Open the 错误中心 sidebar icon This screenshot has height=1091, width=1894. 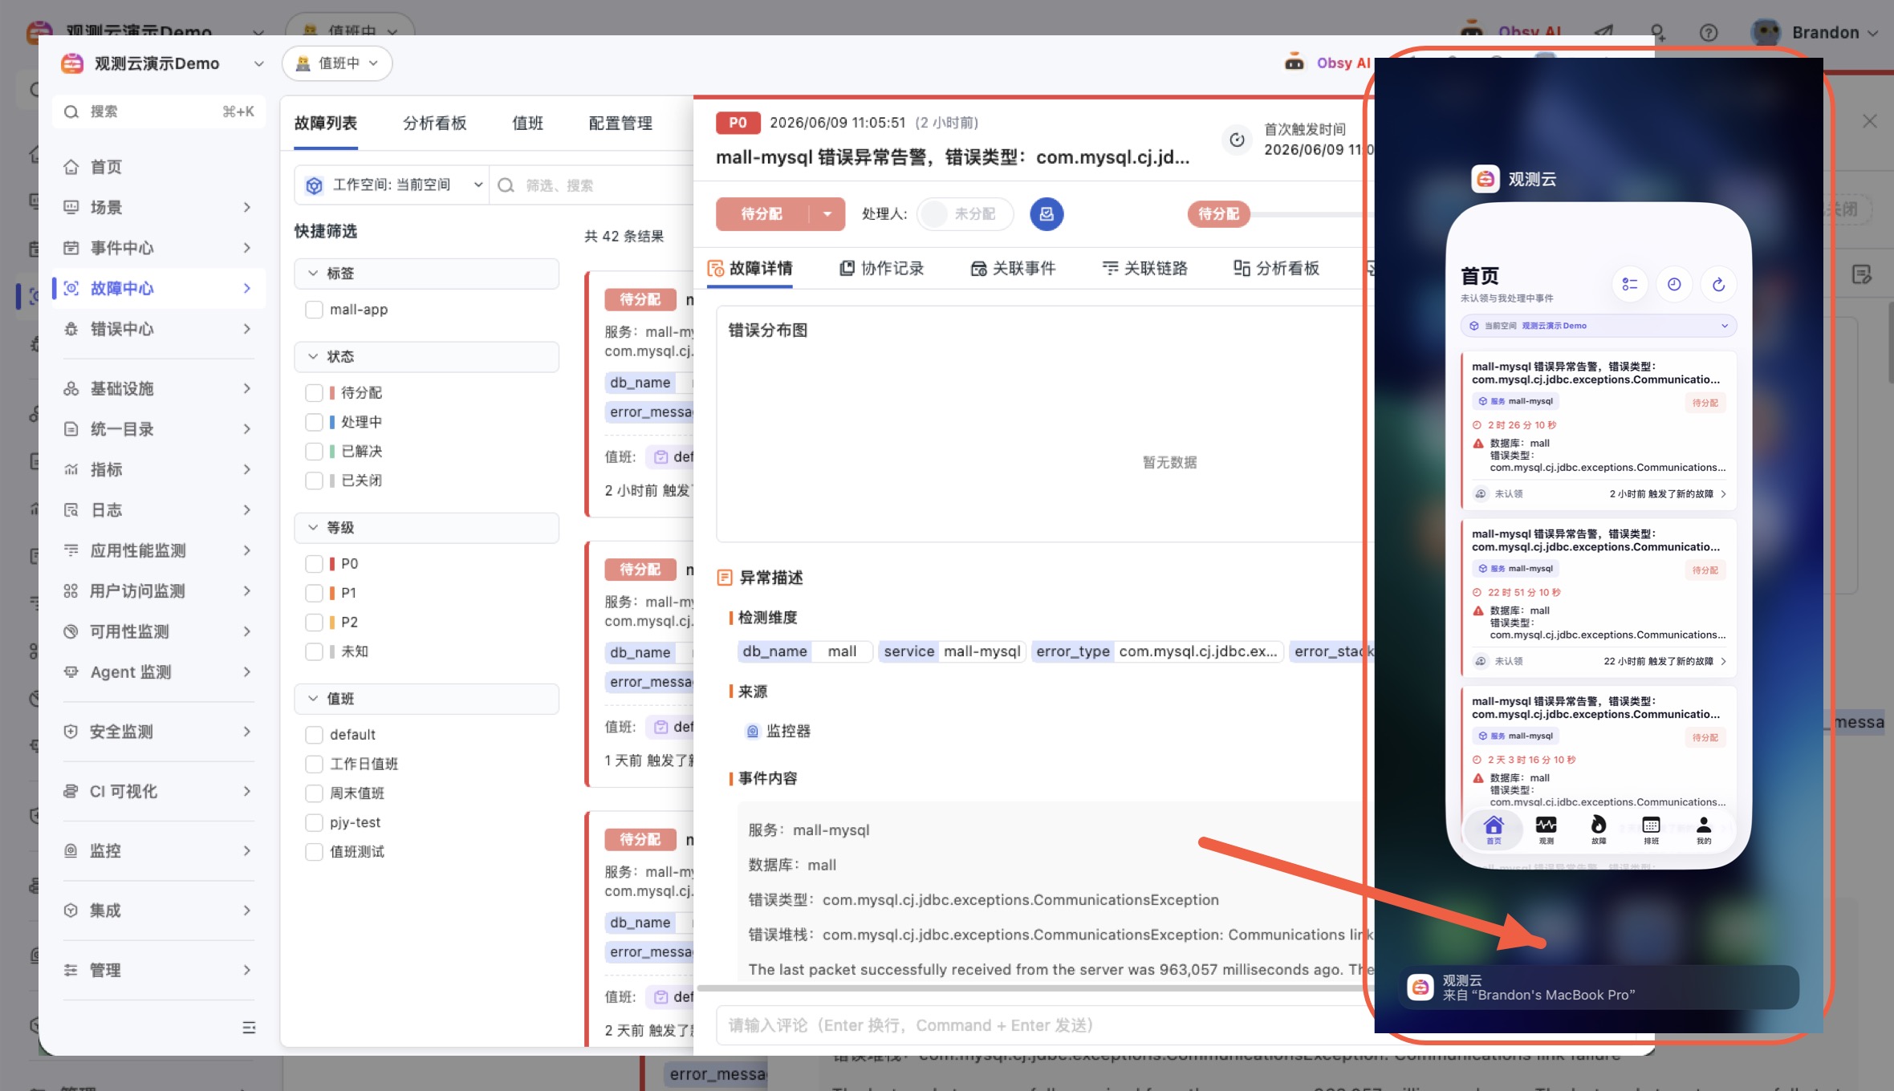(x=71, y=329)
